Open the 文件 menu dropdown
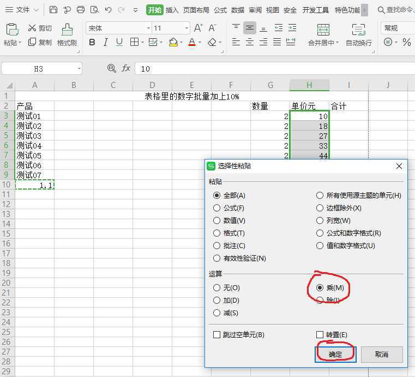415x377 pixels. (22, 10)
